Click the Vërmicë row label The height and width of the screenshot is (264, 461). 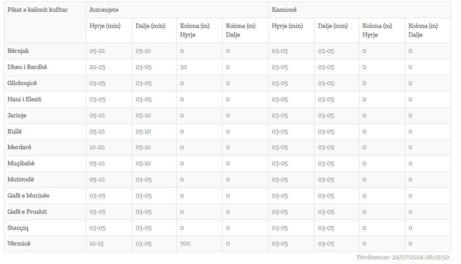(19, 243)
